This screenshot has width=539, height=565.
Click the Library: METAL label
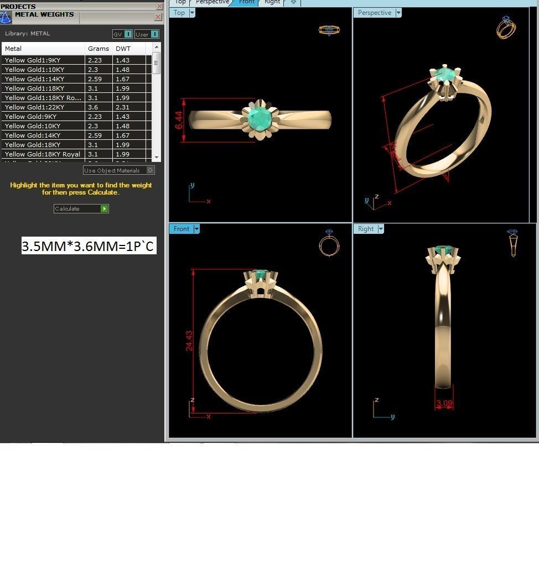[28, 34]
